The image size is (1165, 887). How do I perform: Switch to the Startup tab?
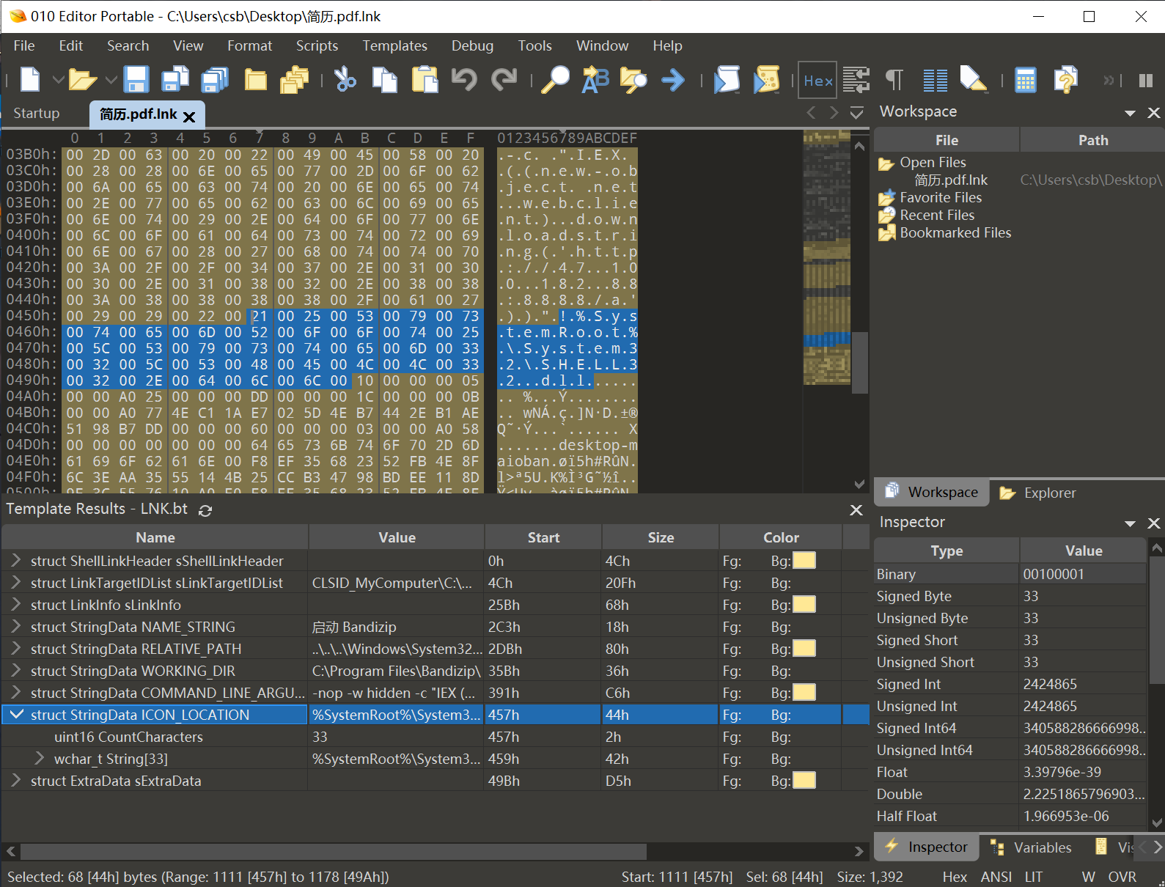(37, 113)
